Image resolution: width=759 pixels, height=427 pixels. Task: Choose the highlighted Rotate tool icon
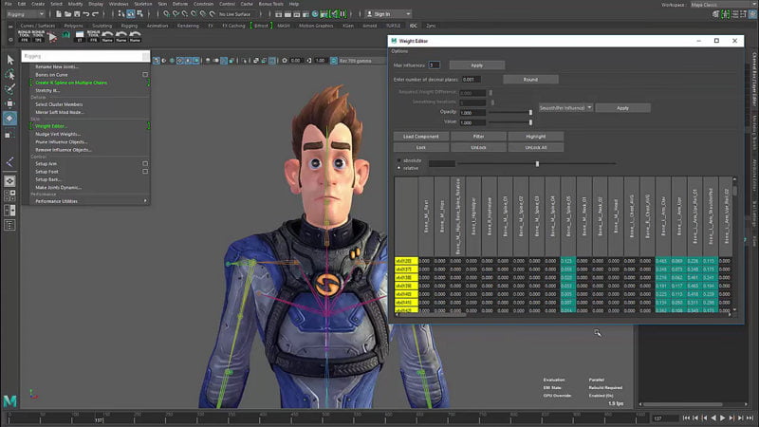(9, 119)
